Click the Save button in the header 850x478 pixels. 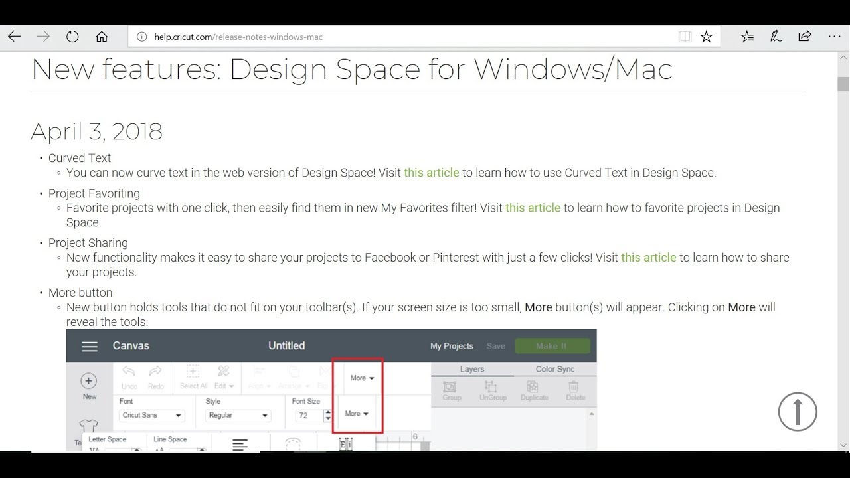point(495,346)
